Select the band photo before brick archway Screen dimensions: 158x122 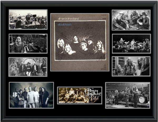28,67
